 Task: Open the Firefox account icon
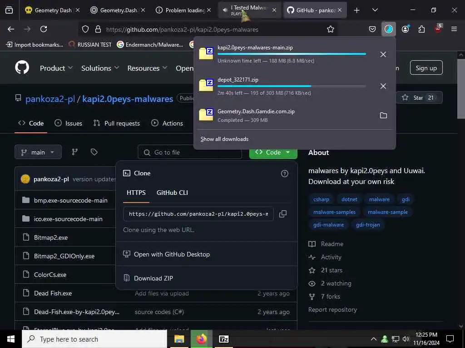coord(405,29)
